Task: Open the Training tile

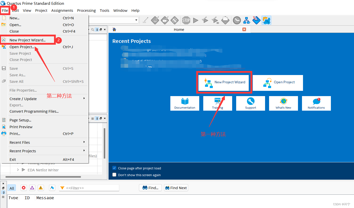Action: point(218,103)
